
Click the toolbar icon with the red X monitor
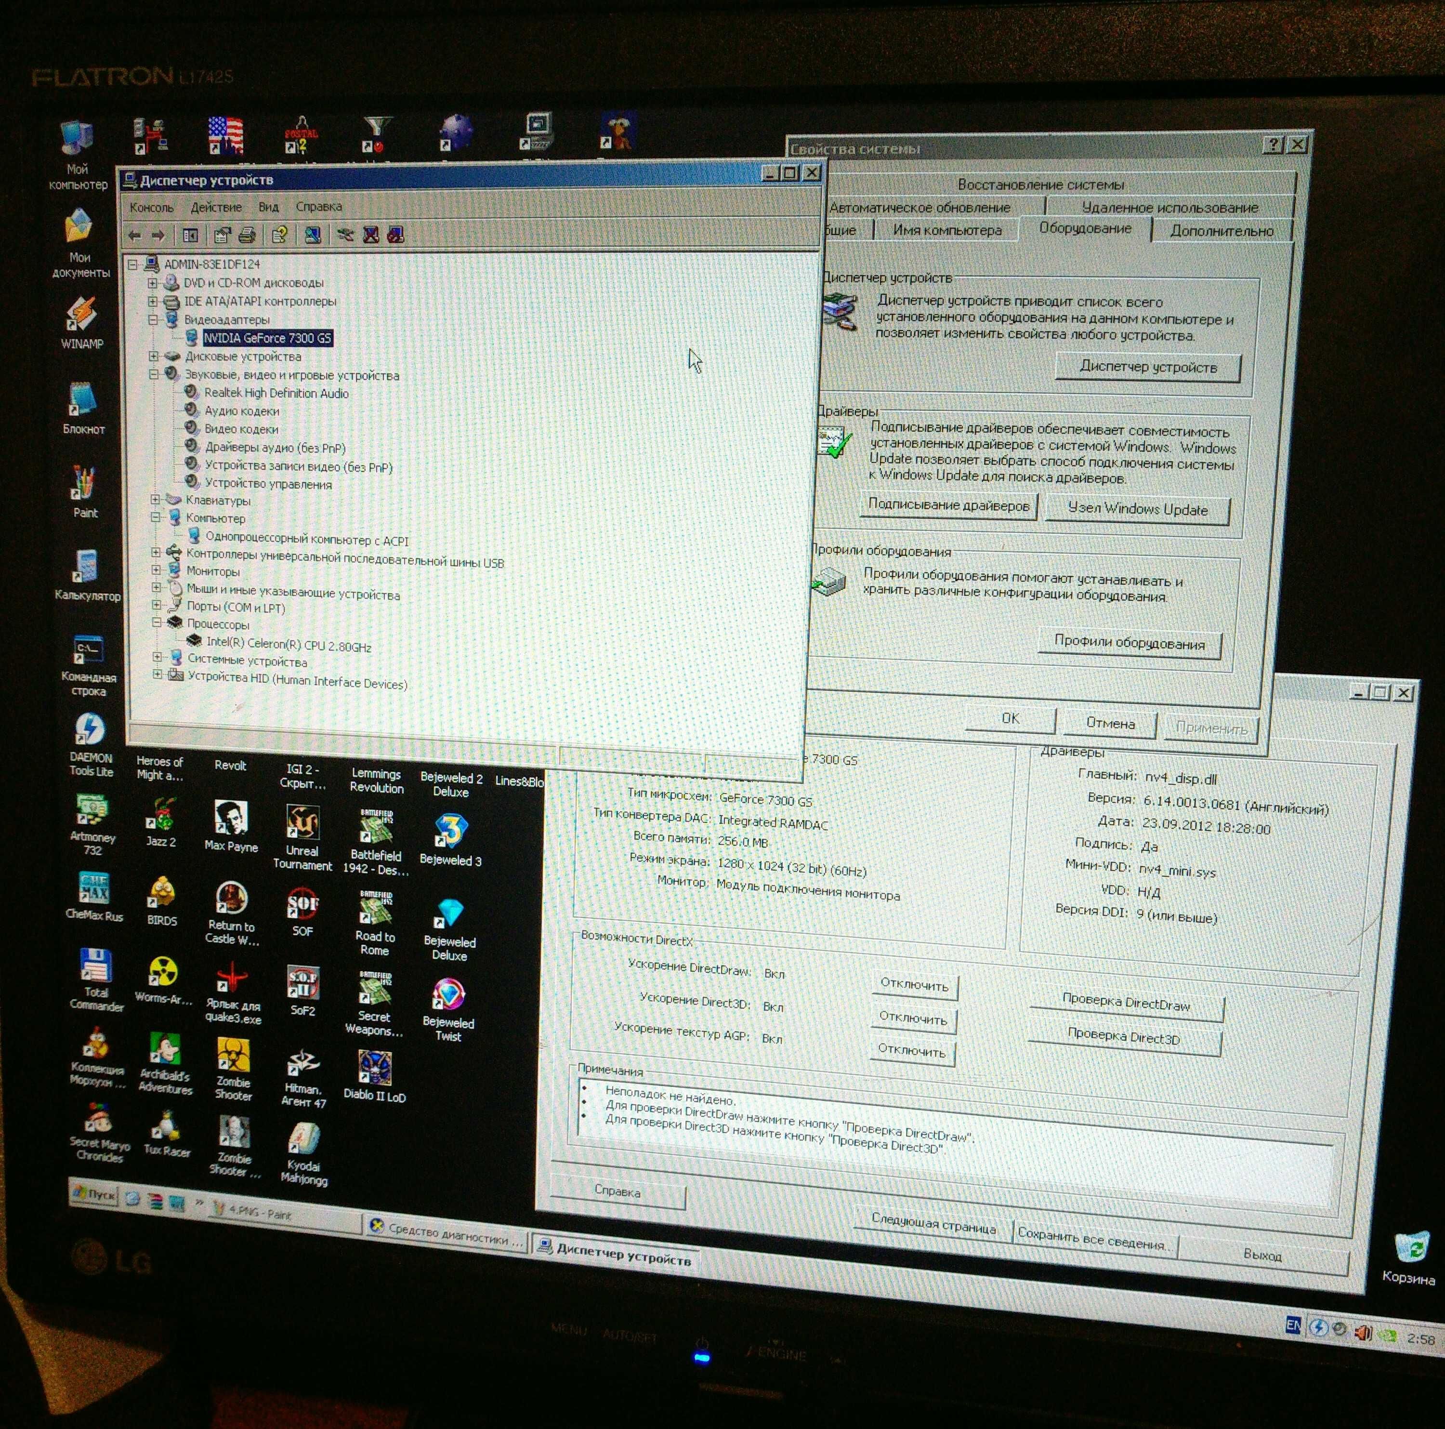[x=371, y=236]
